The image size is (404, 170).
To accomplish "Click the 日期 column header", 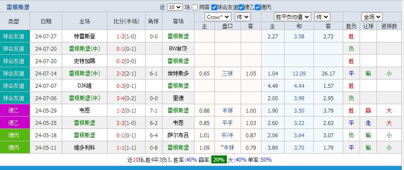I will point(46,21).
